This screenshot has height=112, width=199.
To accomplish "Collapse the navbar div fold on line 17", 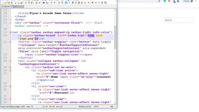I will click(10, 23).
